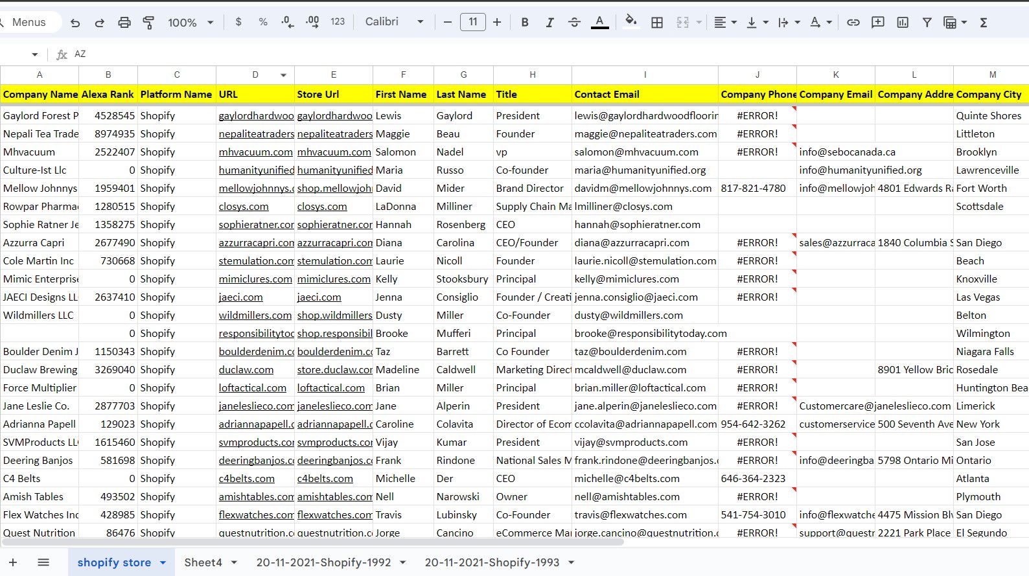Screen dimensions: 1029x576
Task: Create a filter with funnel icon
Action: (x=927, y=22)
